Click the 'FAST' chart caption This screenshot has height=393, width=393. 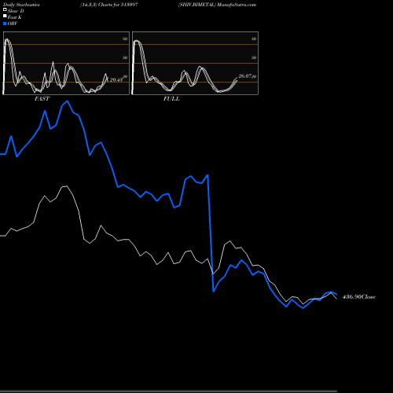click(42, 99)
